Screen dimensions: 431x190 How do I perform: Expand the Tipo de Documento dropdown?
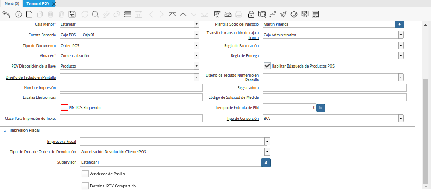[196, 45]
